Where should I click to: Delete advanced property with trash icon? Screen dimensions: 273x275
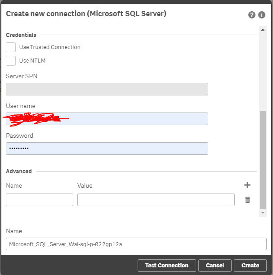[247, 200]
